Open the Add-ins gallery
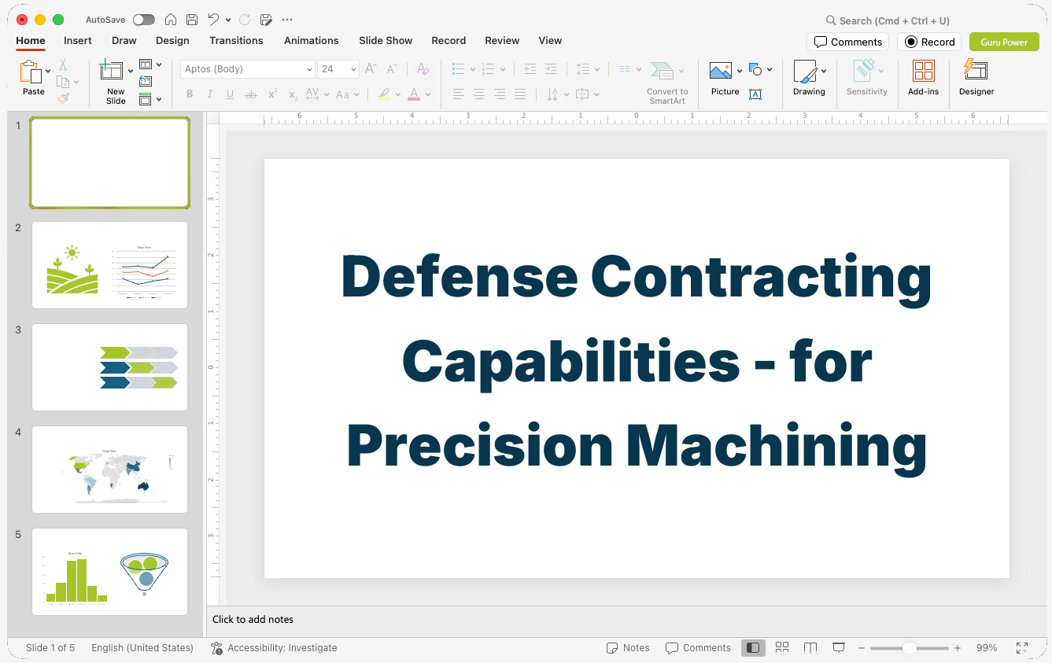Viewport: 1052px width, 663px height. [923, 78]
